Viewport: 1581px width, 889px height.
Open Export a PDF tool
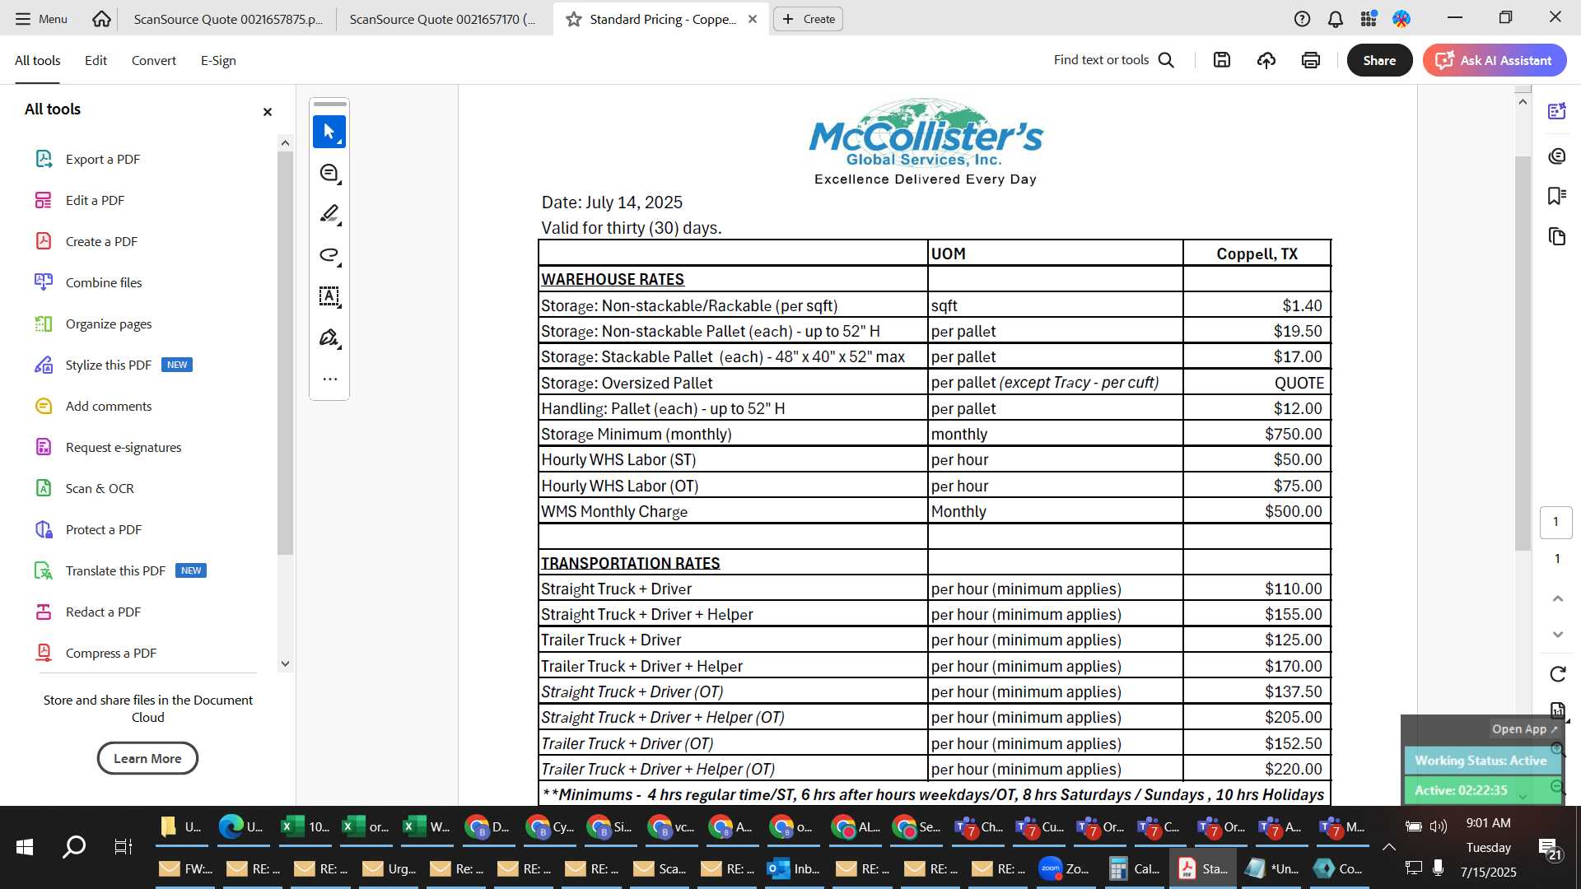click(x=102, y=159)
